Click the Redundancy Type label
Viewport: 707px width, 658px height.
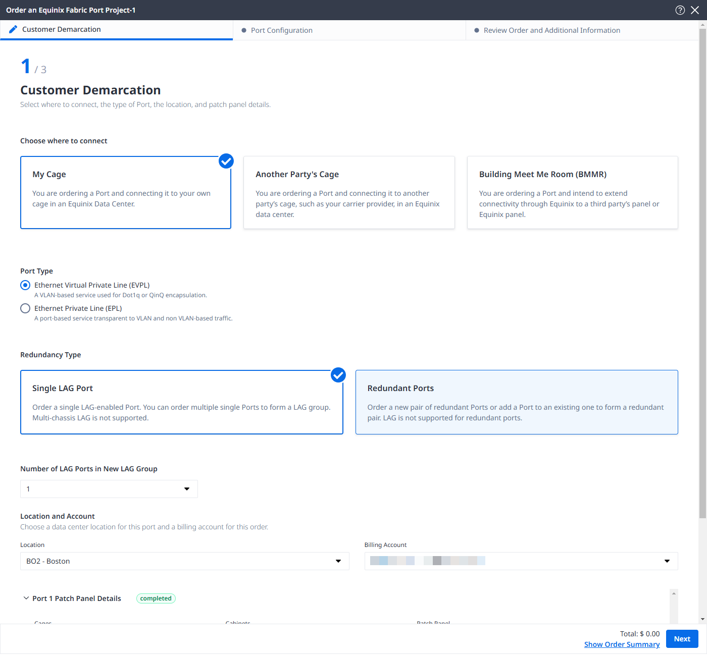pos(50,355)
